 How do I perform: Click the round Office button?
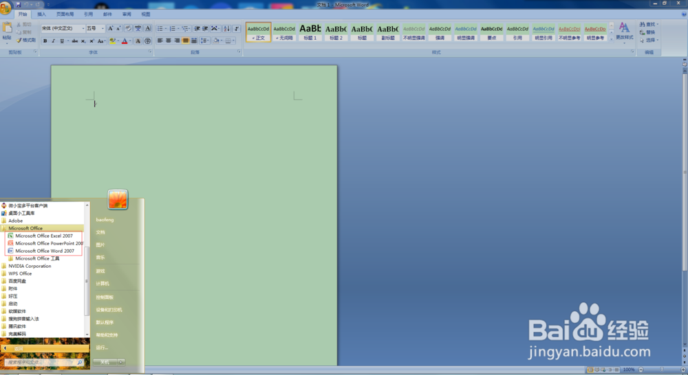(6, 8)
